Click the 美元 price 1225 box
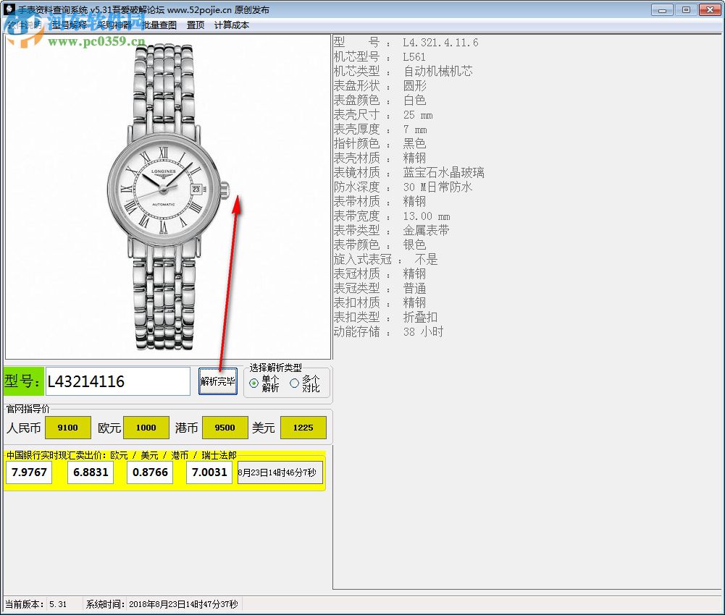The image size is (725, 615). 303,428
